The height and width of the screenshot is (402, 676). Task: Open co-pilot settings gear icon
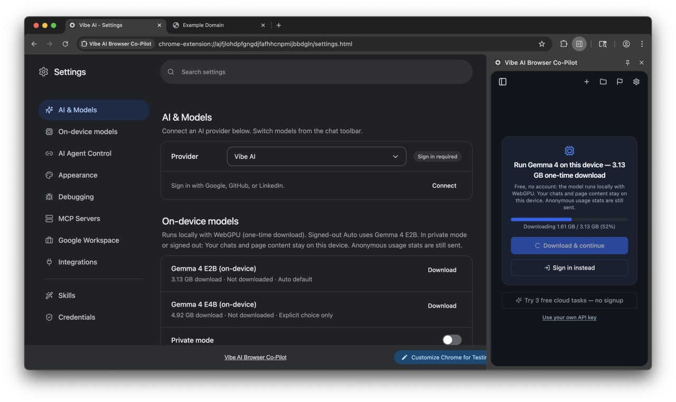pos(636,82)
